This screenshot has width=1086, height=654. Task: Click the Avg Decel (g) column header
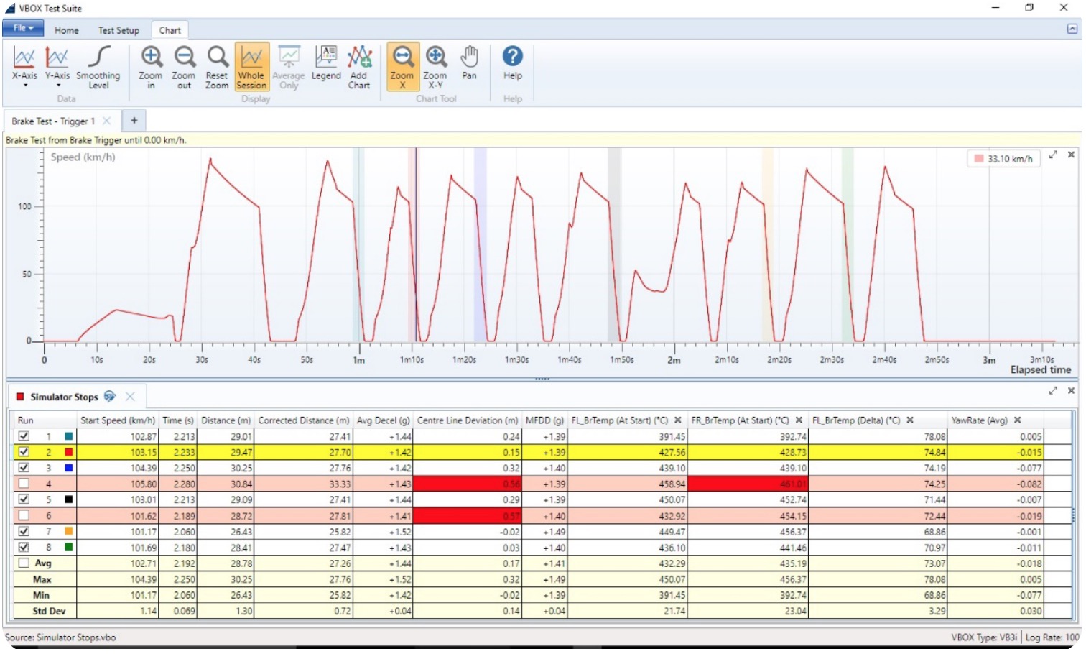click(383, 420)
